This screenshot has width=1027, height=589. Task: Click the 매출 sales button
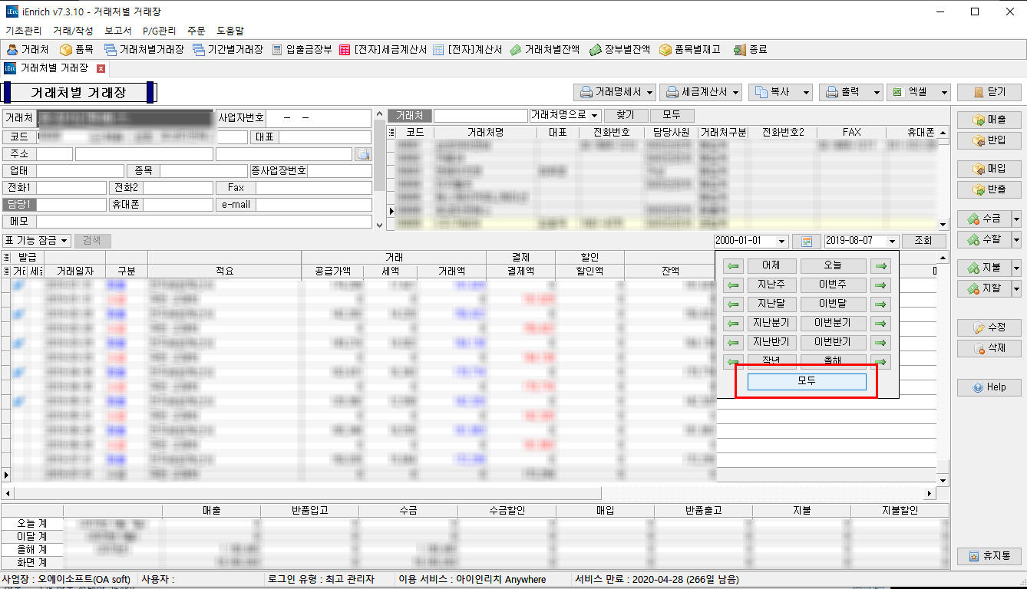[989, 120]
